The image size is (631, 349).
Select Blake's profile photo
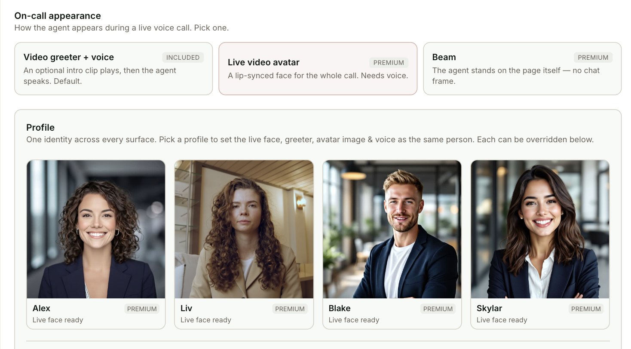392,229
